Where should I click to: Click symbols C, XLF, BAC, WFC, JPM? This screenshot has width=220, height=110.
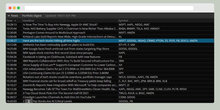[x=143, y=81]
